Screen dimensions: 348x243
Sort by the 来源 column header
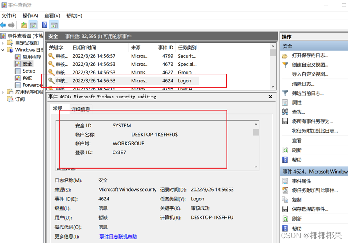[140, 48]
